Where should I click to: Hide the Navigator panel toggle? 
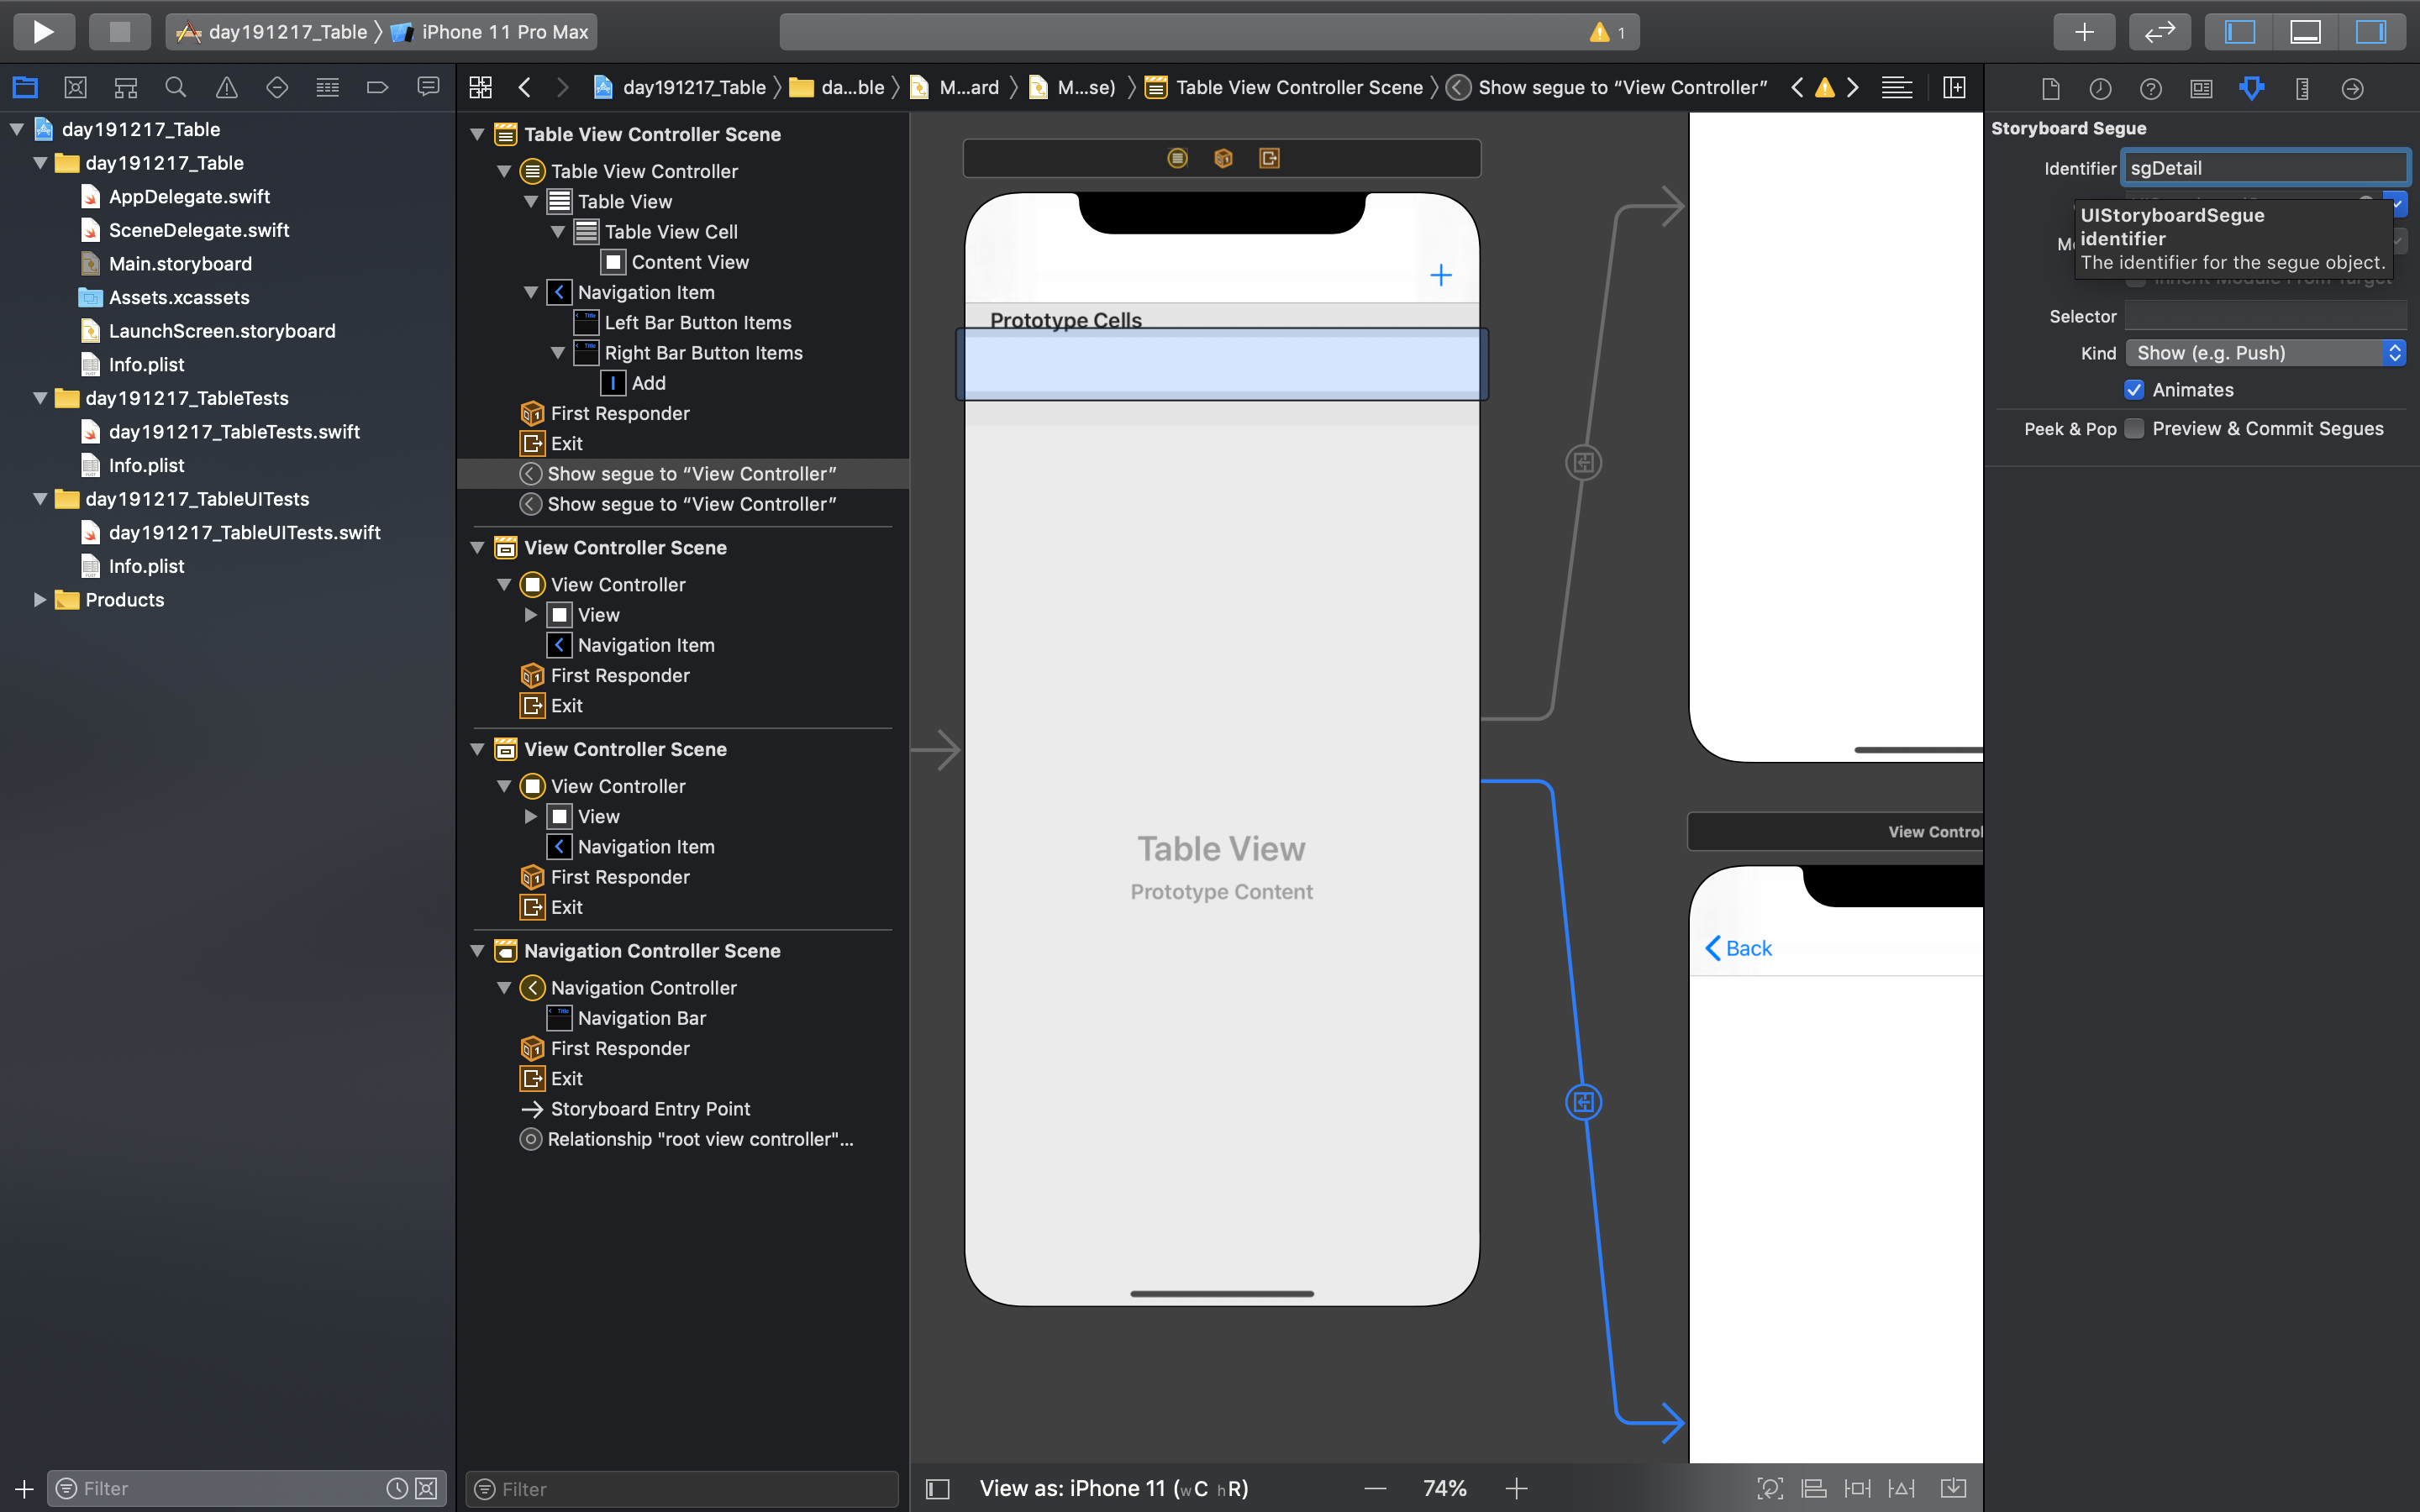click(x=2240, y=31)
